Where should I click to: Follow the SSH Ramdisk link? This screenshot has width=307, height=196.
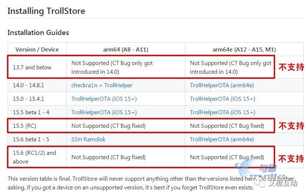88,139
